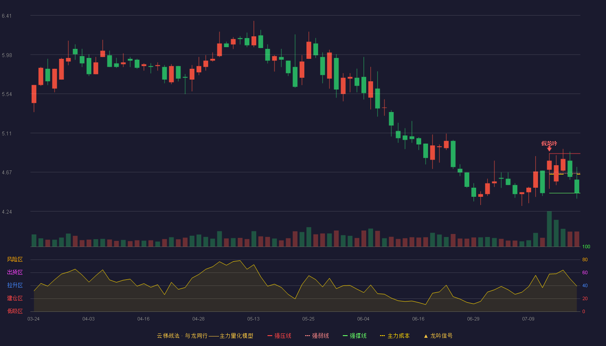Click the 03-24 date label
The width and height of the screenshot is (606, 346).
click(x=33, y=319)
